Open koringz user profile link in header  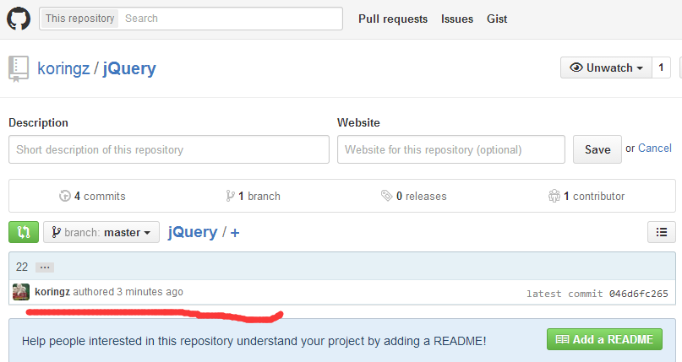click(x=63, y=68)
